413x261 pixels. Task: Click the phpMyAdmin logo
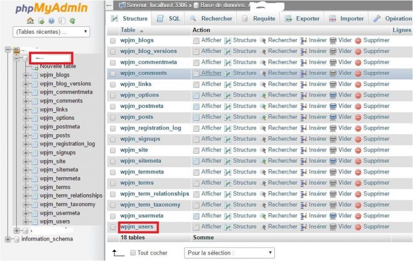coord(52,8)
